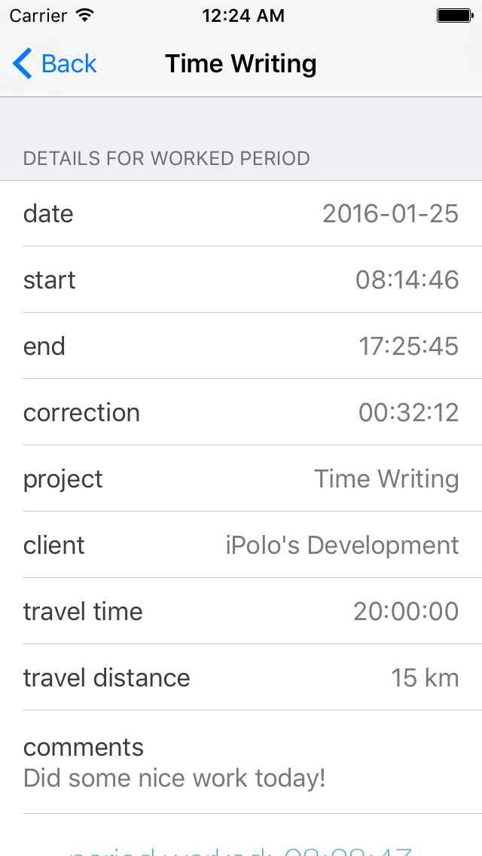482x856 pixels.
Task: Select the travel distance 15 km
Action: tap(425, 678)
